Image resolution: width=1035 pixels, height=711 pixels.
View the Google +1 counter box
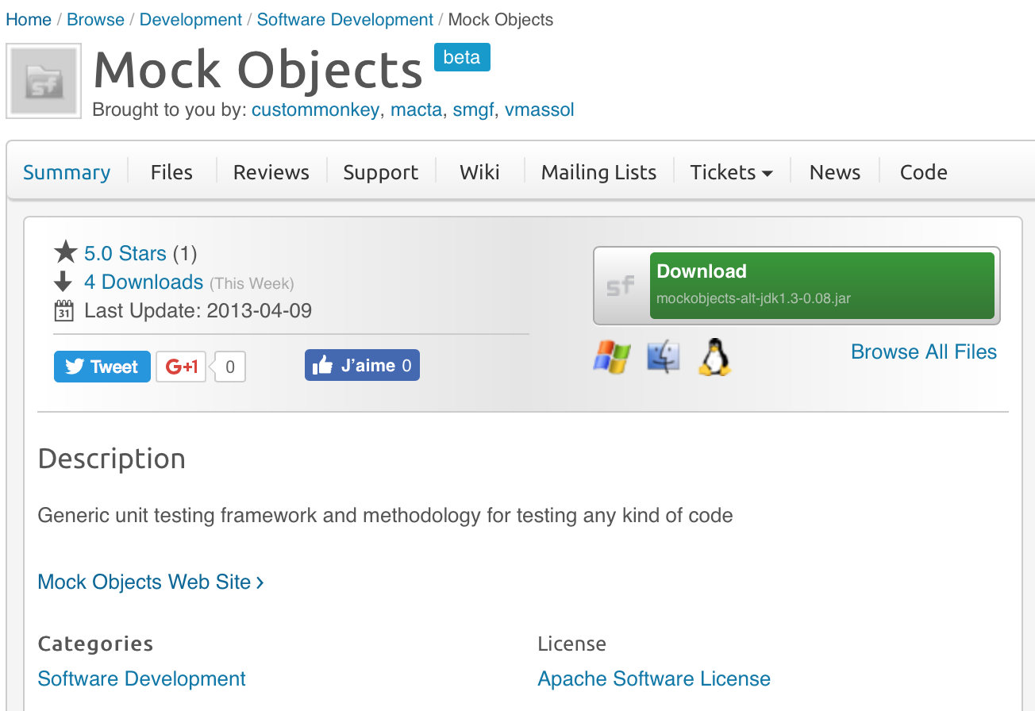(x=229, y=366)
